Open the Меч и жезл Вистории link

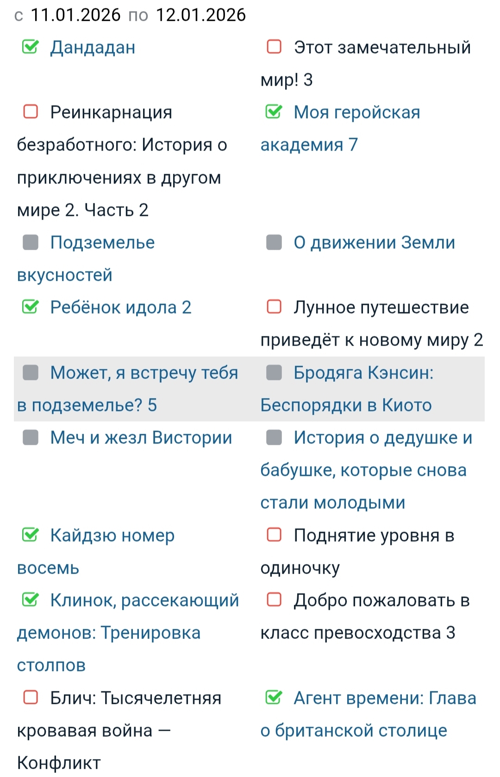[x=141, y=438]
